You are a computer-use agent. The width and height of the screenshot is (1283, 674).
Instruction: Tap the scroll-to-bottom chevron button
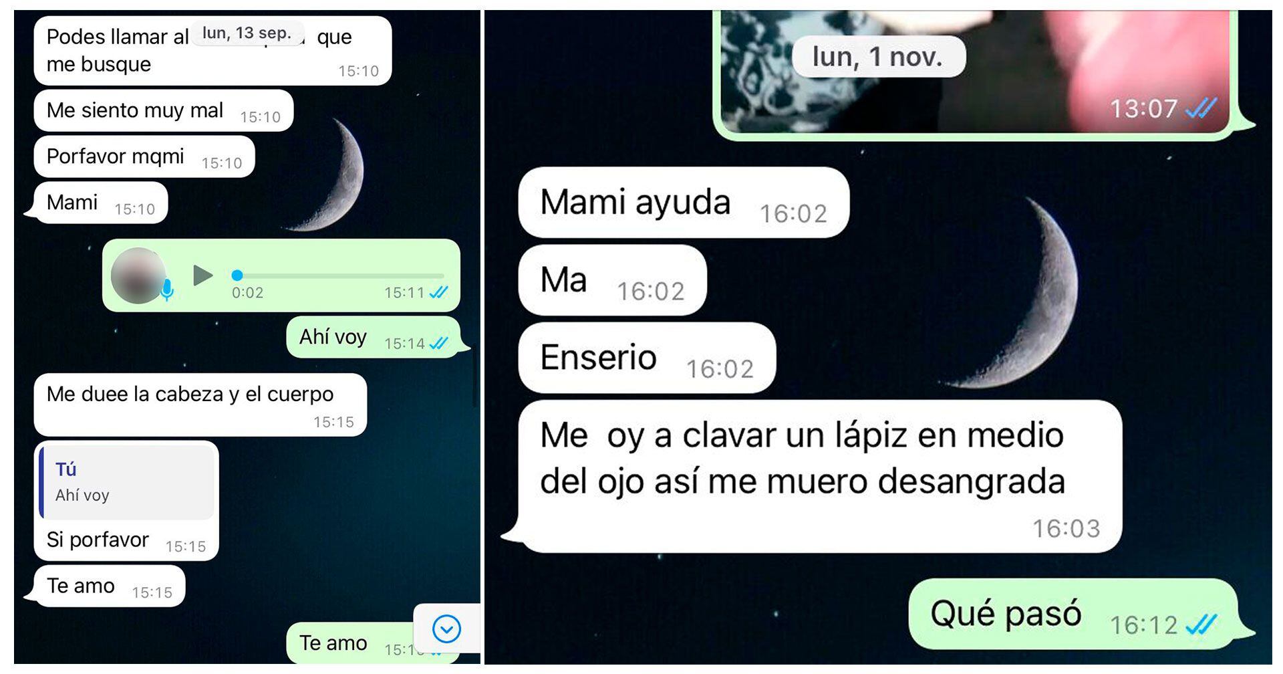click(x=446, y=629)
